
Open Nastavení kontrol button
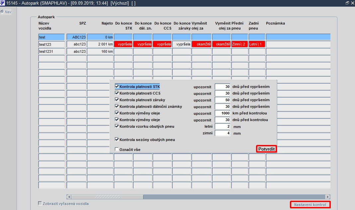[x=310, y=205]
